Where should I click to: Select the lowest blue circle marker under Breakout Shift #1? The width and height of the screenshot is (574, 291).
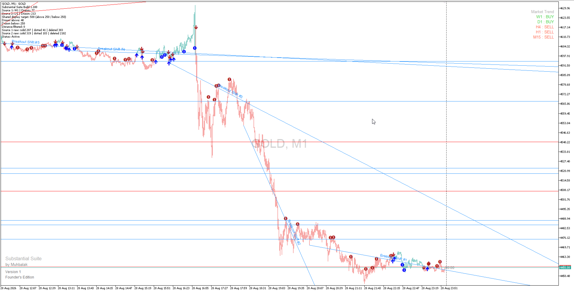coord(404,270)
